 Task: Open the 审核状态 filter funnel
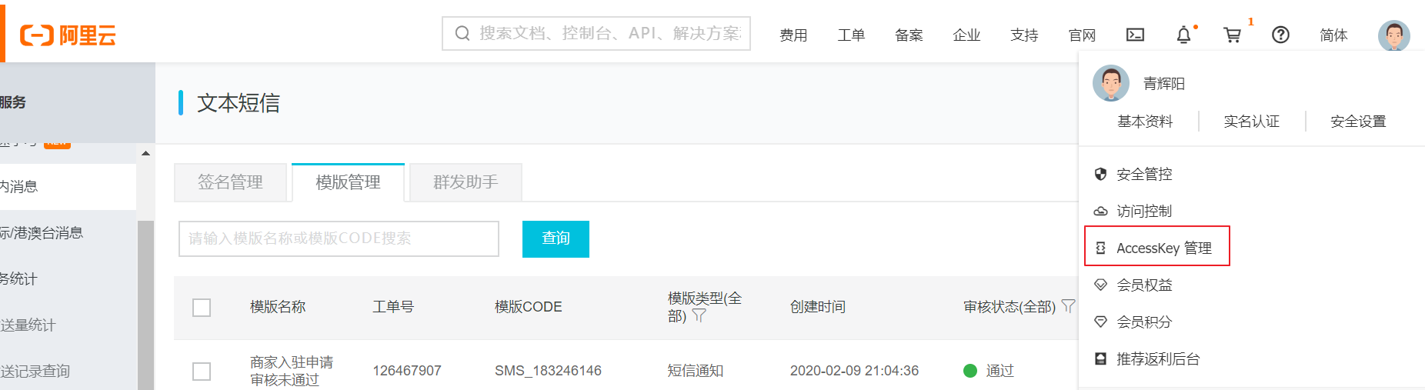point(1068,306)
